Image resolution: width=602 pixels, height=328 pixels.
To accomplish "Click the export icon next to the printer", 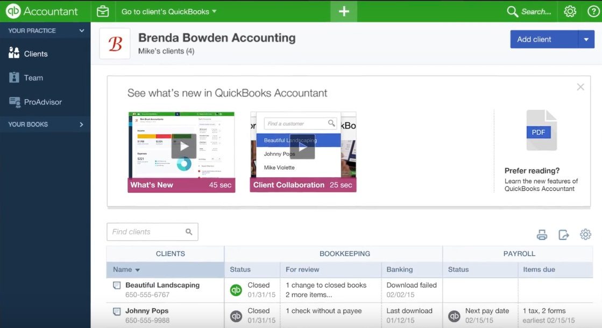I will point(563,234).
